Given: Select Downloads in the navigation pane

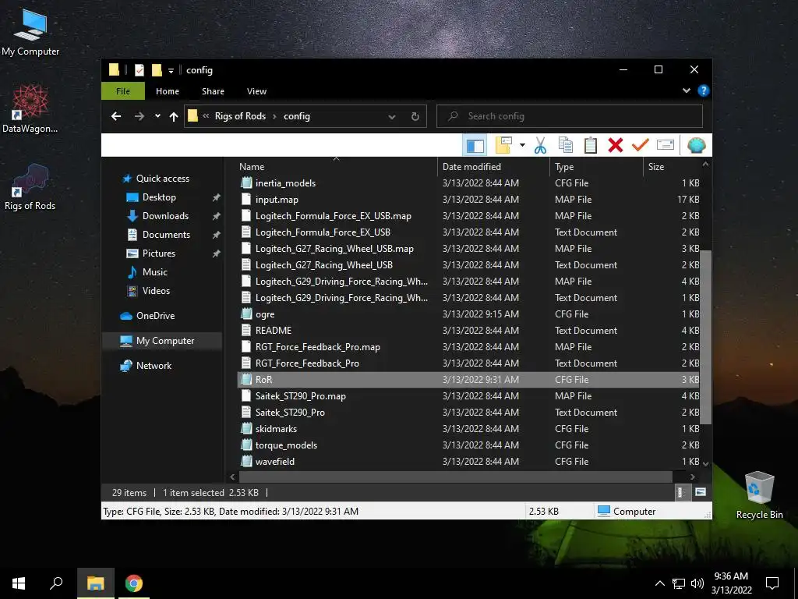Looking at the screenshot, I should (x=165, y=216).
